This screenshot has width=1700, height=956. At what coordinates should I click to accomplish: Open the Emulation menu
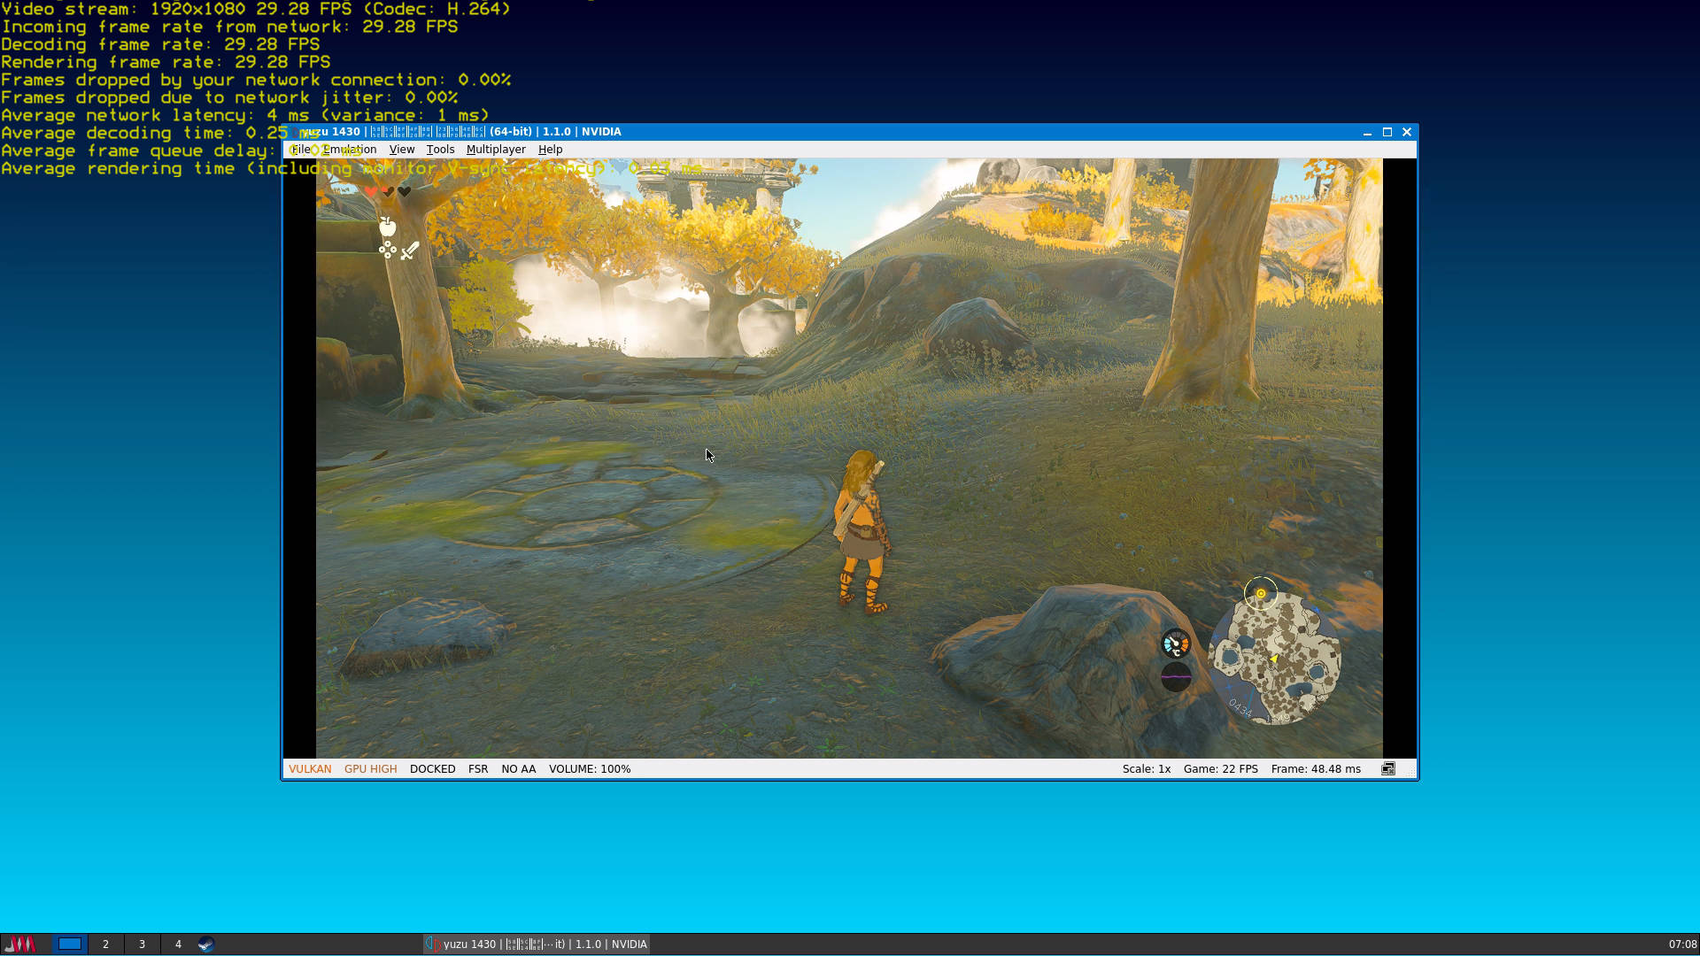(x=350, y=150)
